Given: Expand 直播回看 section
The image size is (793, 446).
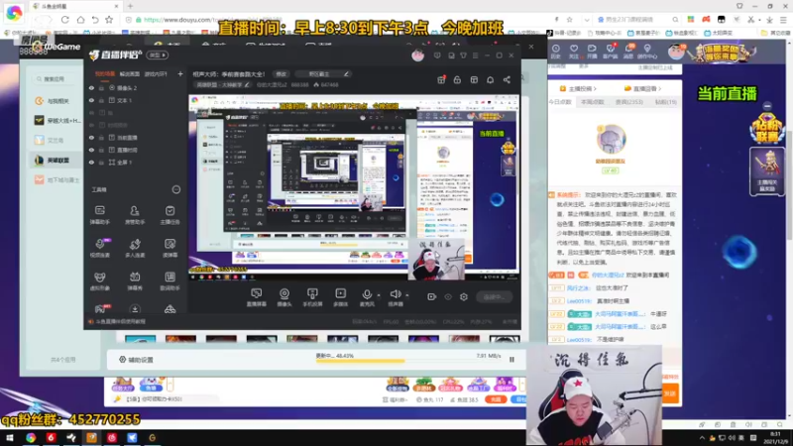Looking at the screenshot, I should (643, 88).
